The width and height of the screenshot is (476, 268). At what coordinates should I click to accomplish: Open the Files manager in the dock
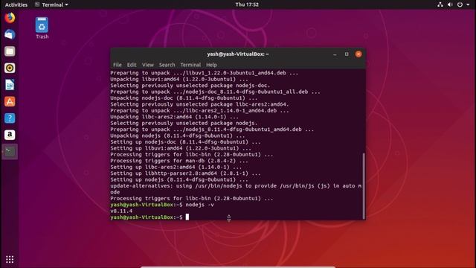(x=10, y=51)
